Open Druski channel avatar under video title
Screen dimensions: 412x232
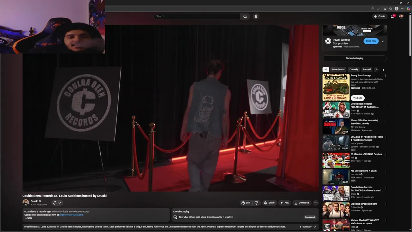coord(26,202)
